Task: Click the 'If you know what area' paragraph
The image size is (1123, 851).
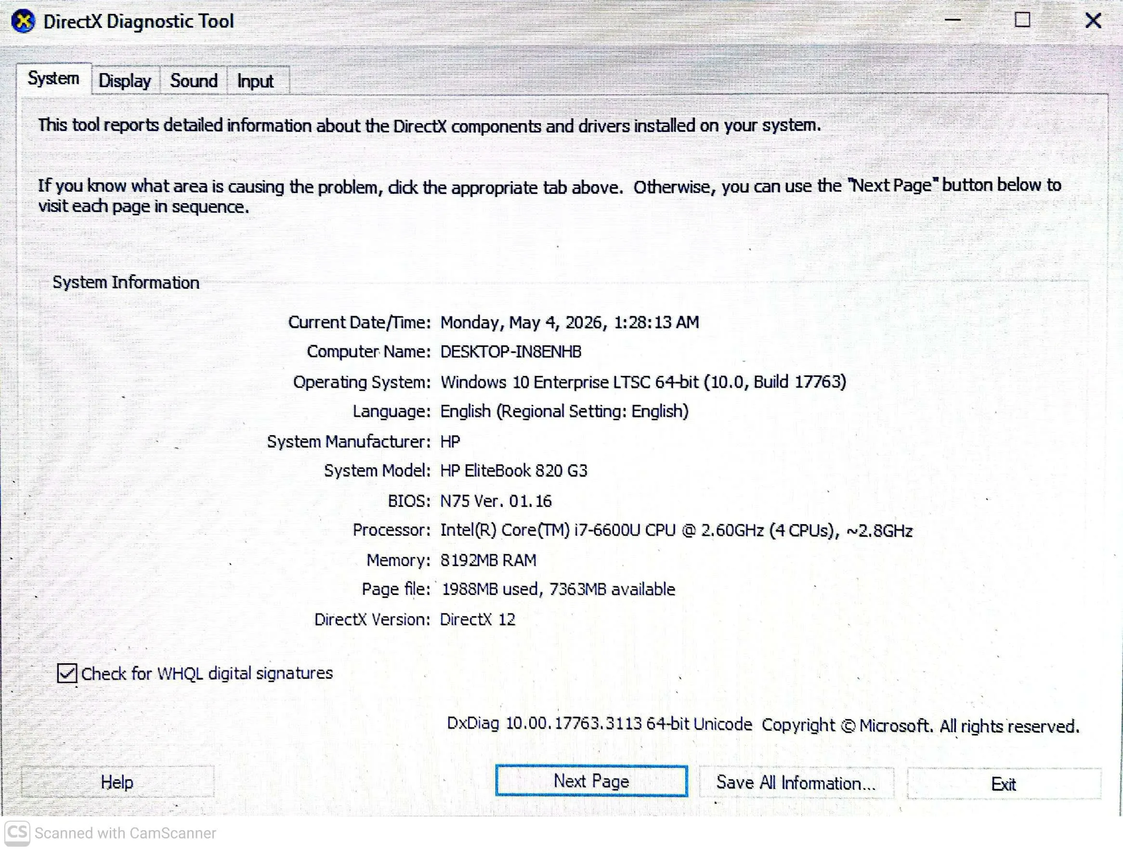Action: (549, 196)
